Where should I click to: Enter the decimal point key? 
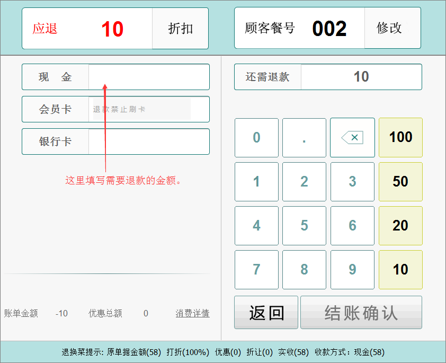click(304, 138)
